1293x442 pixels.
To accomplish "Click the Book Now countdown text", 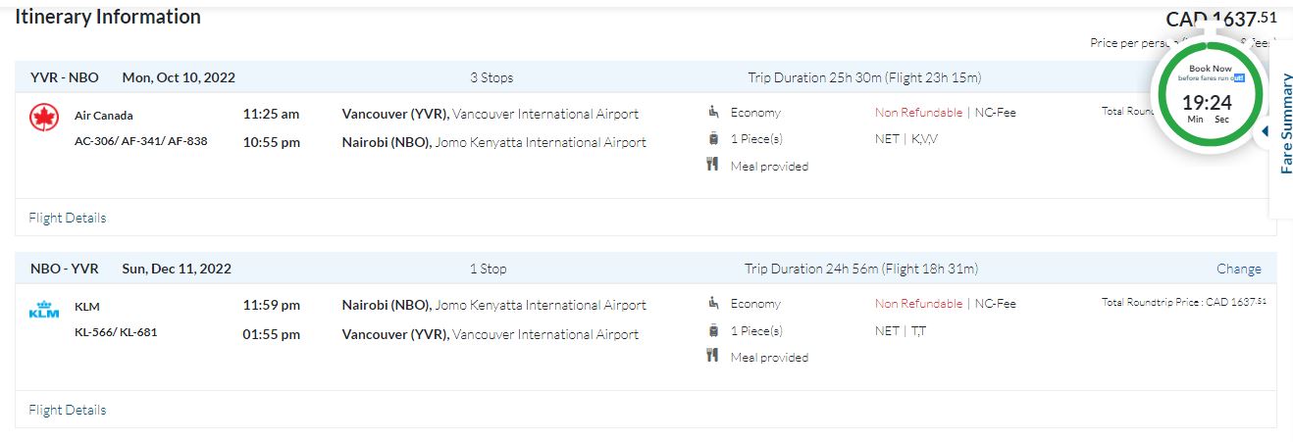I will 1210,70.
